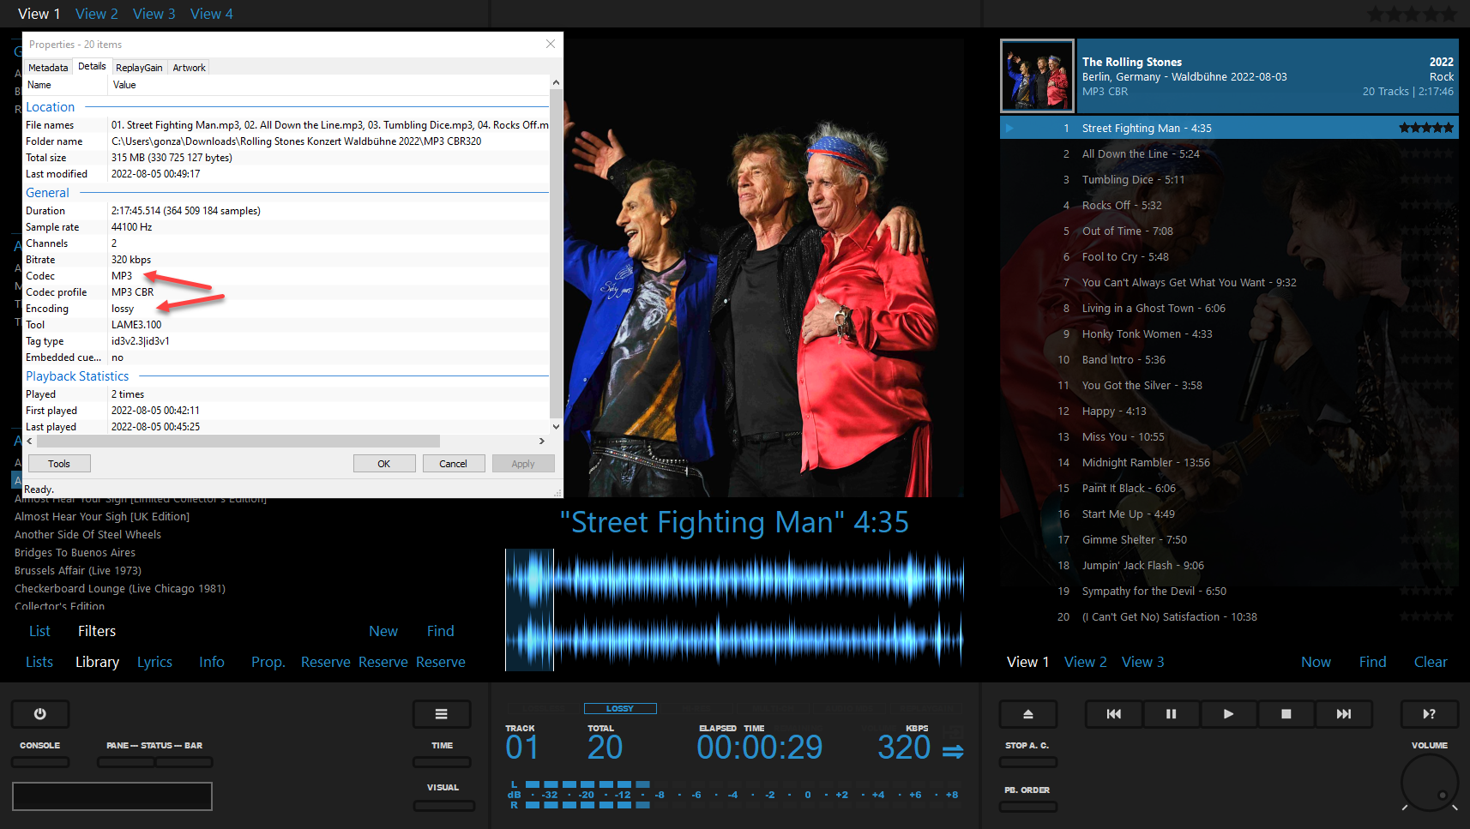
Task: Open View 3 at top left
Action: tap(154, 14)
